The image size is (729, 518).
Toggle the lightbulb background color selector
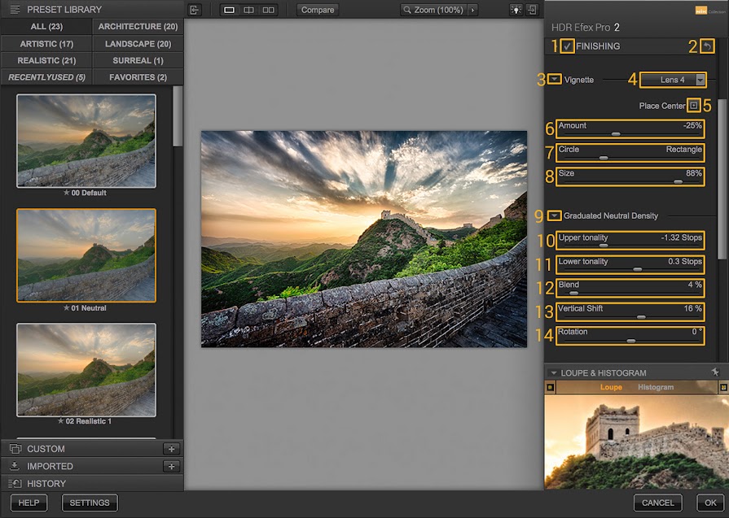pos(515,10)
